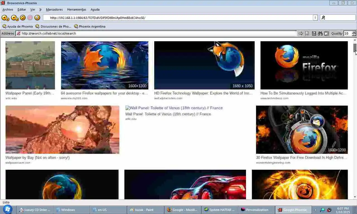This screenshot has height=214, width=357.
Task: Click the fiery orange Firefox thumbnail
Action: point(300,184)
